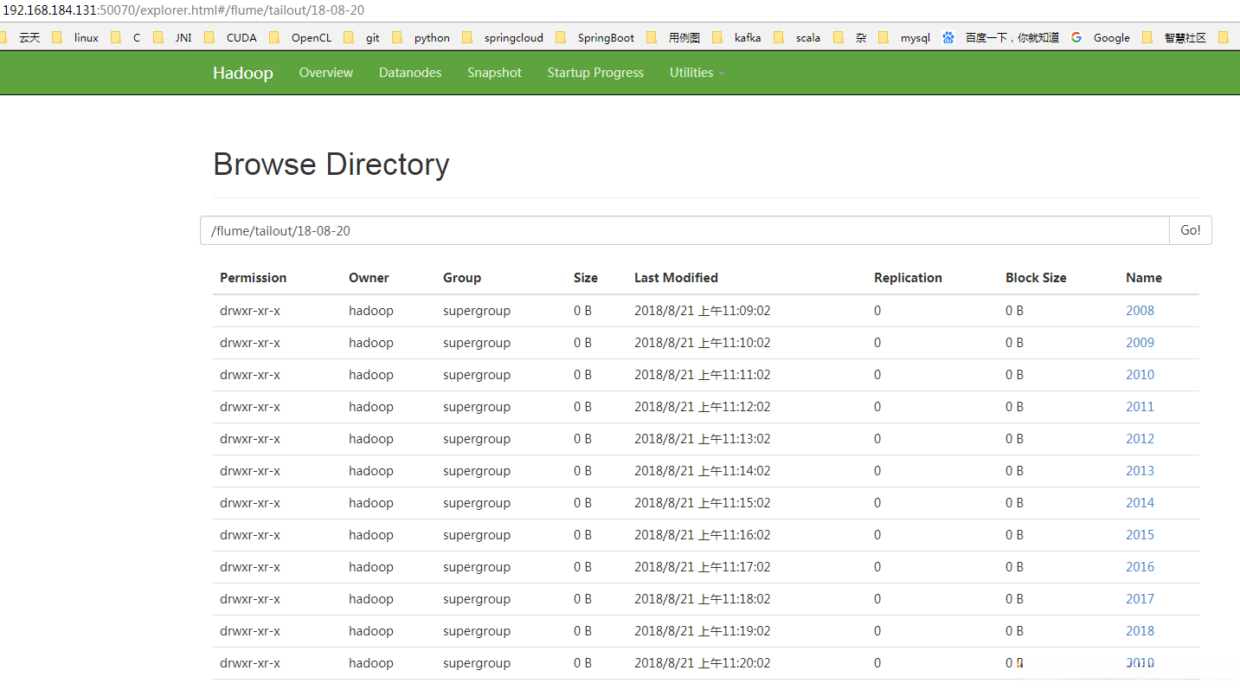Click the Hadoop brand logo text

coord(242,73)
